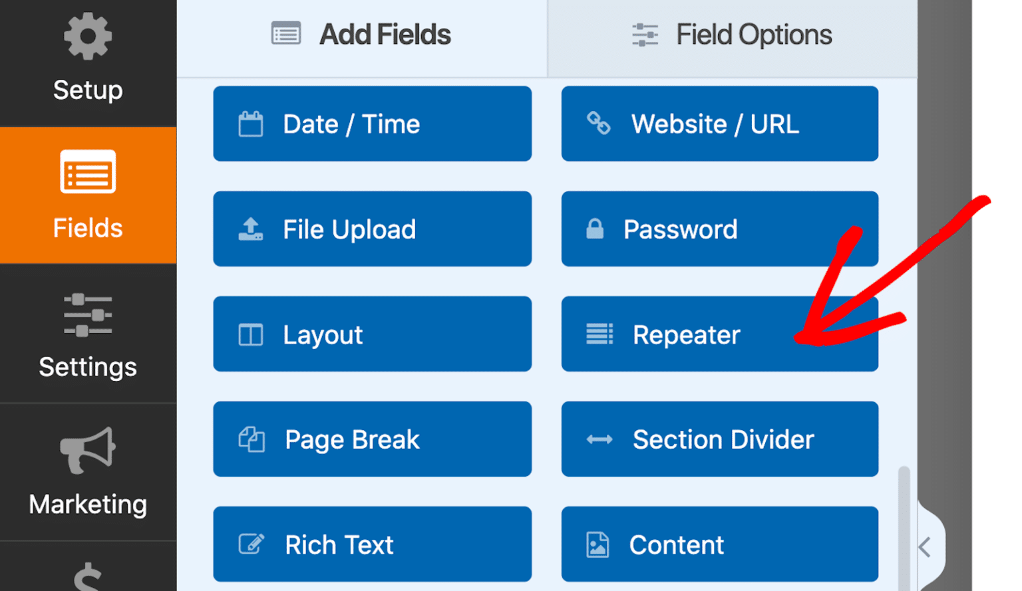1022x591 pixels.
Task: Add a File Upload field
Action: pos(372,229)
